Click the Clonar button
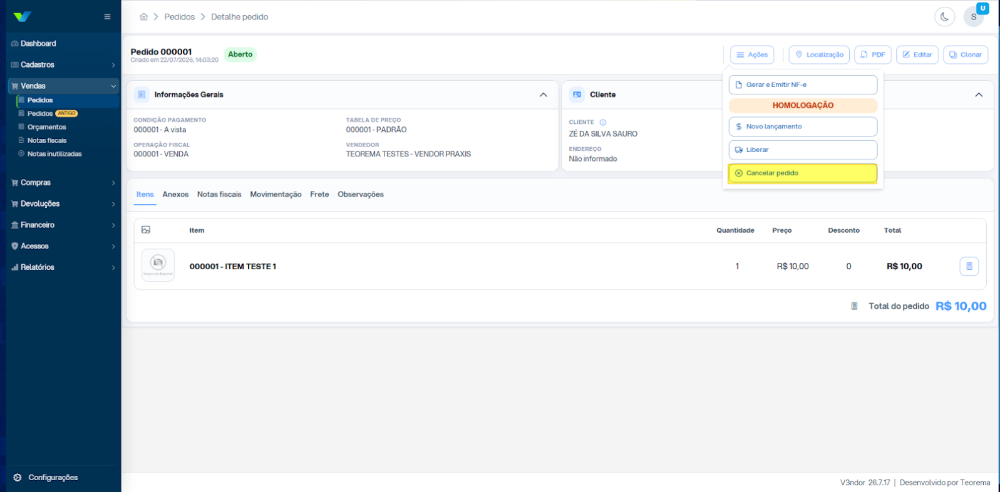The width and height of the screenshot is (1000, 492). point(966,55)
